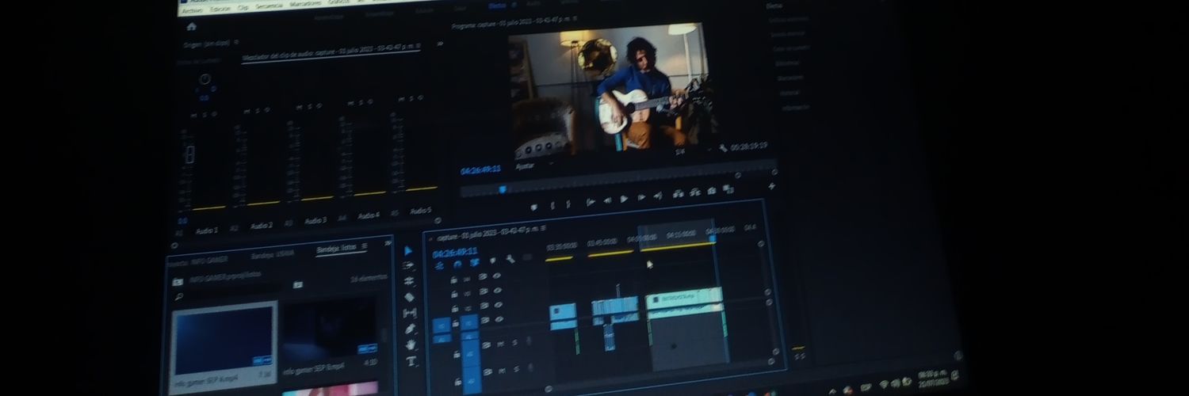Select the Razor tool
This screenshot has width=1189, height=396.
(x=409, y=298)
